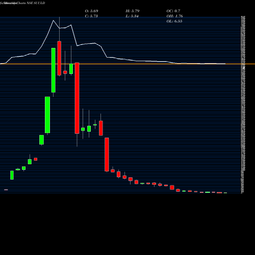Click the 'OC: 0.7' reading

pos(173,11)
